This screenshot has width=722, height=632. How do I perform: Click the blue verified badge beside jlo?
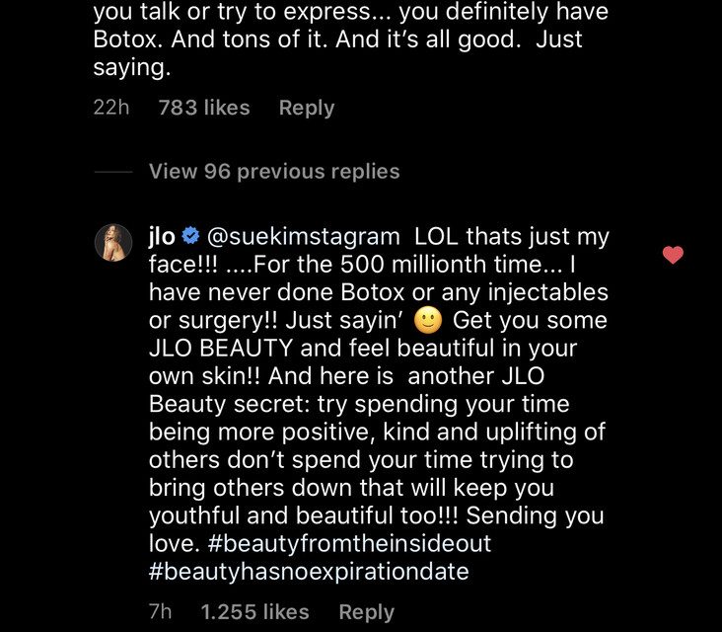click(x=190, y=237)
